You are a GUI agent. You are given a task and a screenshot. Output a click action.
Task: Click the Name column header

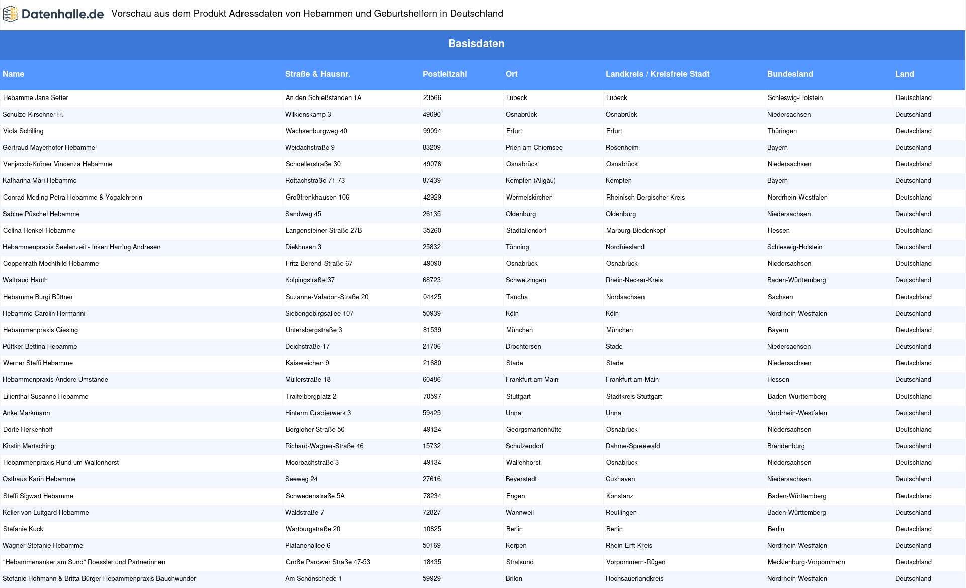tap(14, 74)
